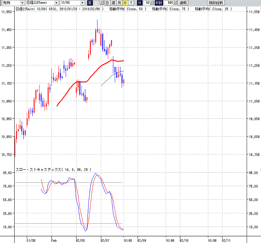
Task: Switch to weekly bars with 週 button
Action: click(x=113, y=3)
